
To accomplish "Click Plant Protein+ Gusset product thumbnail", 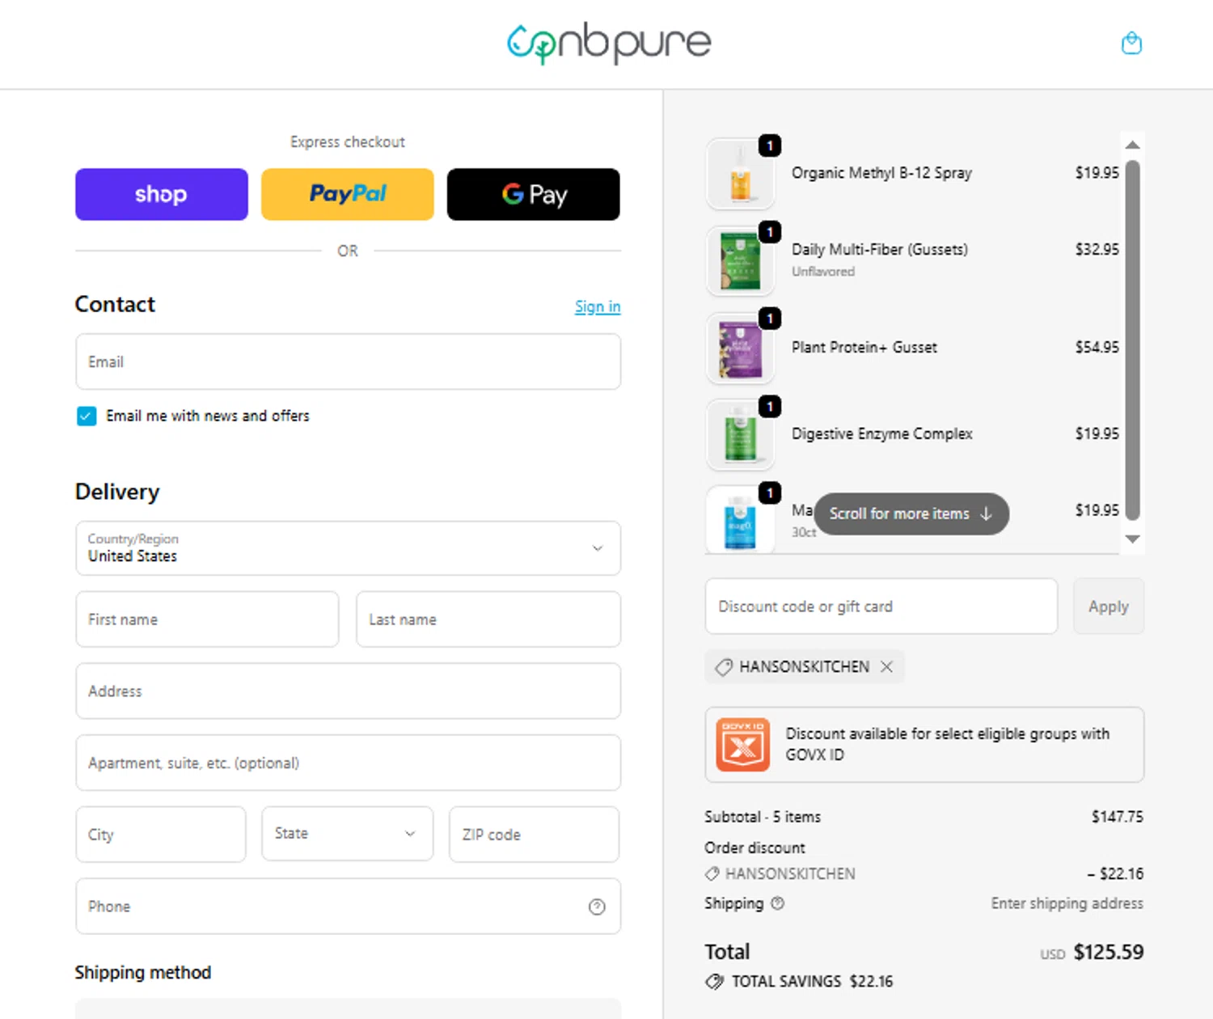I will click(x=740, y=348).
